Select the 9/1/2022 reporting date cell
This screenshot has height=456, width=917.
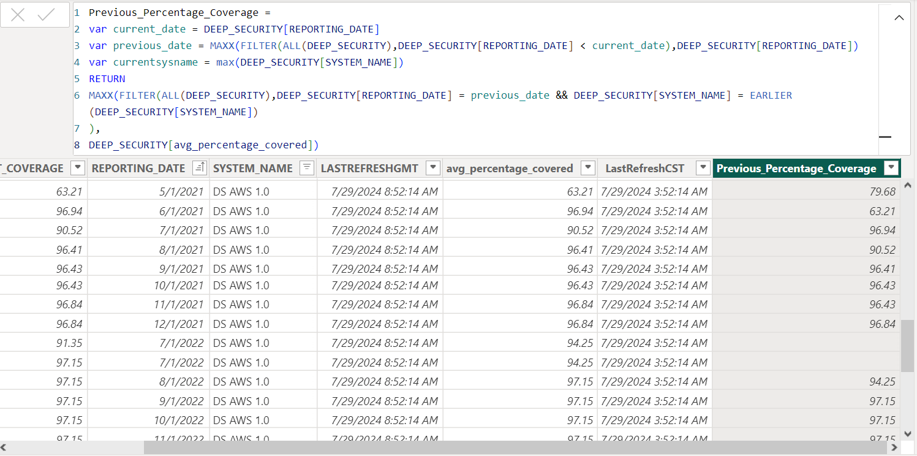point(148,401)
